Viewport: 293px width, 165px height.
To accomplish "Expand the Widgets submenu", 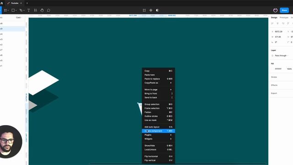I will [158, 139].
